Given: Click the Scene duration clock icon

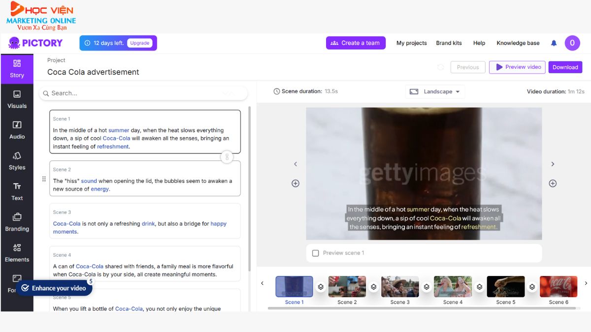Looking at the screenshot, I should 277,91.
